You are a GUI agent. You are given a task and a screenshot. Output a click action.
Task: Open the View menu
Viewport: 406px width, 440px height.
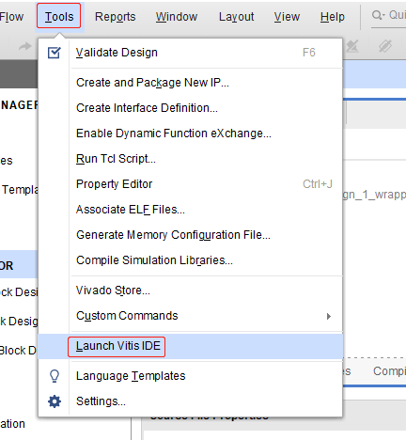[287, 16]
